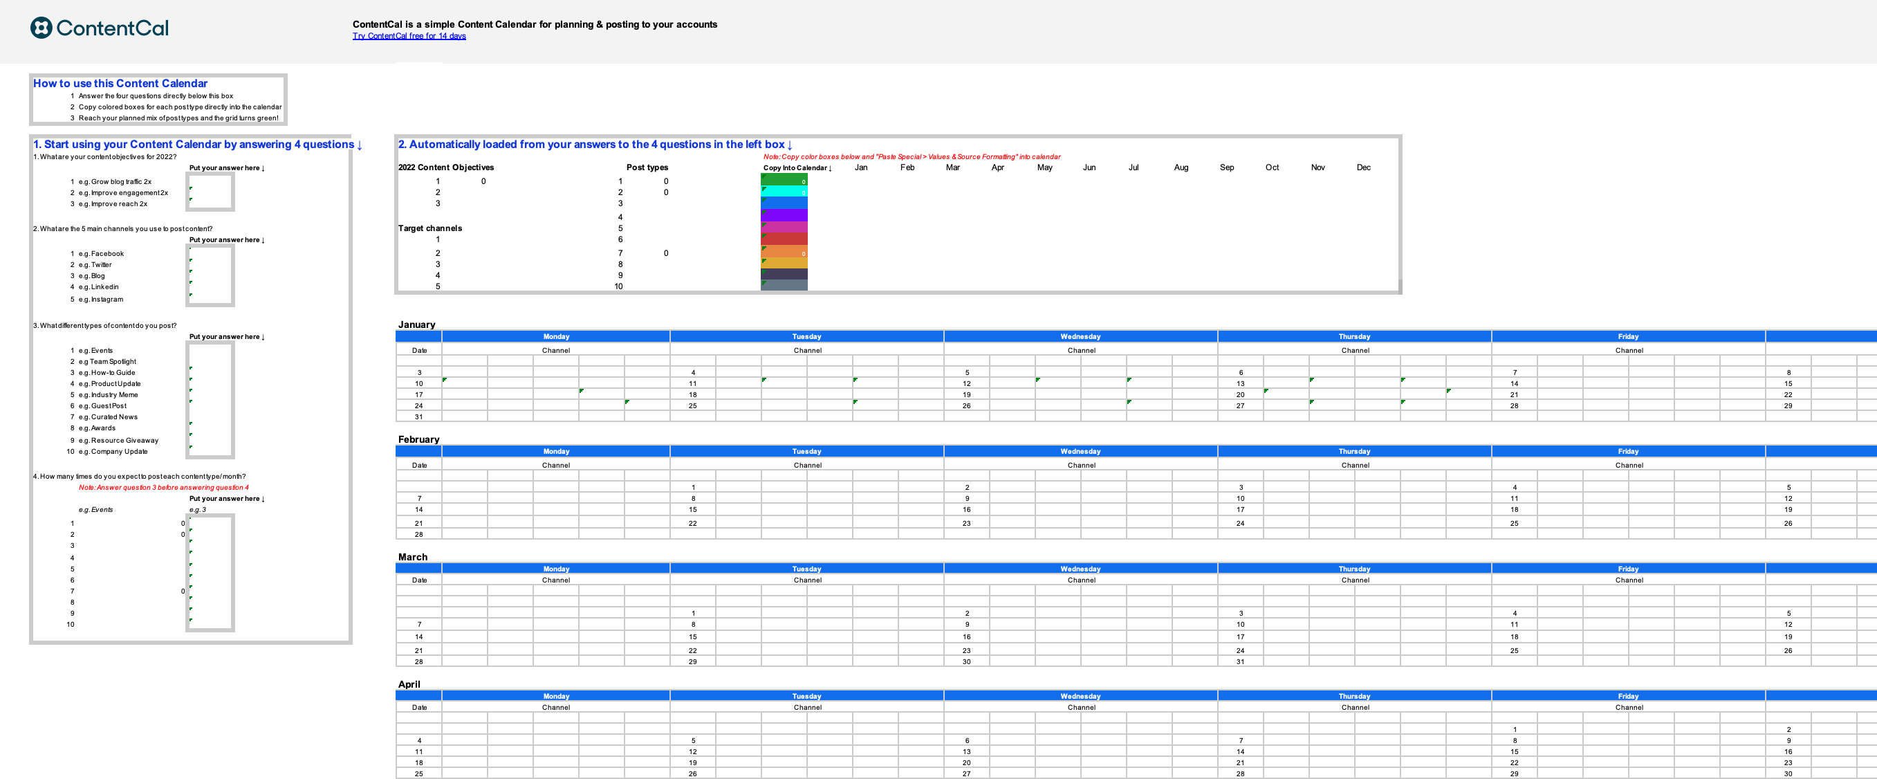Viewport: 1877px width, 779px height.
Task: Click the 'January' month title
Action: coord(416,324)
